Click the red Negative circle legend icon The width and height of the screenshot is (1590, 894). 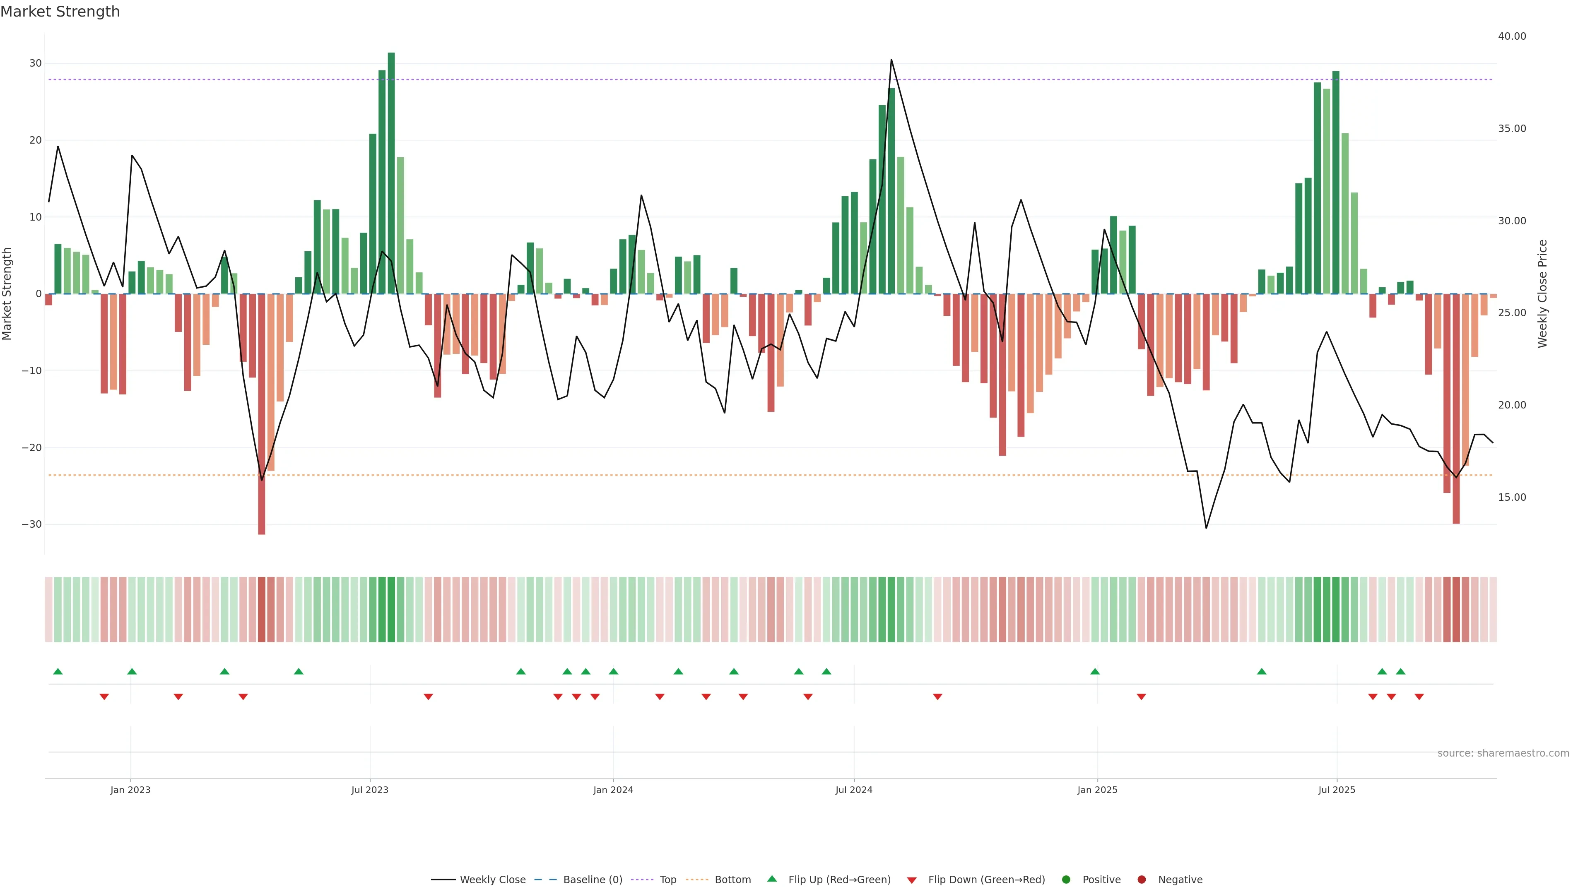(1141, 879)
